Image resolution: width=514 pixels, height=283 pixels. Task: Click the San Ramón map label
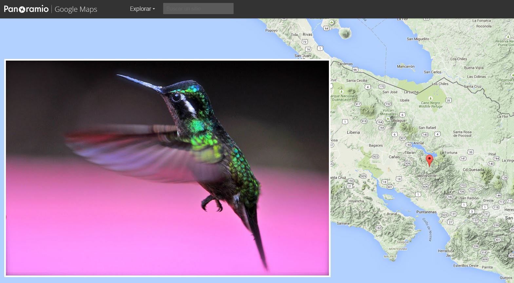[x=469, y=198]
